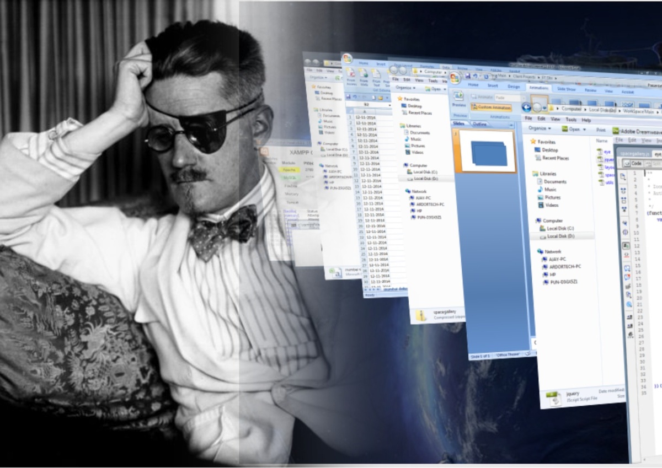Click From Web icon in Excel ribbon
The image size is (662, 468).
click(x=364, y=74)
